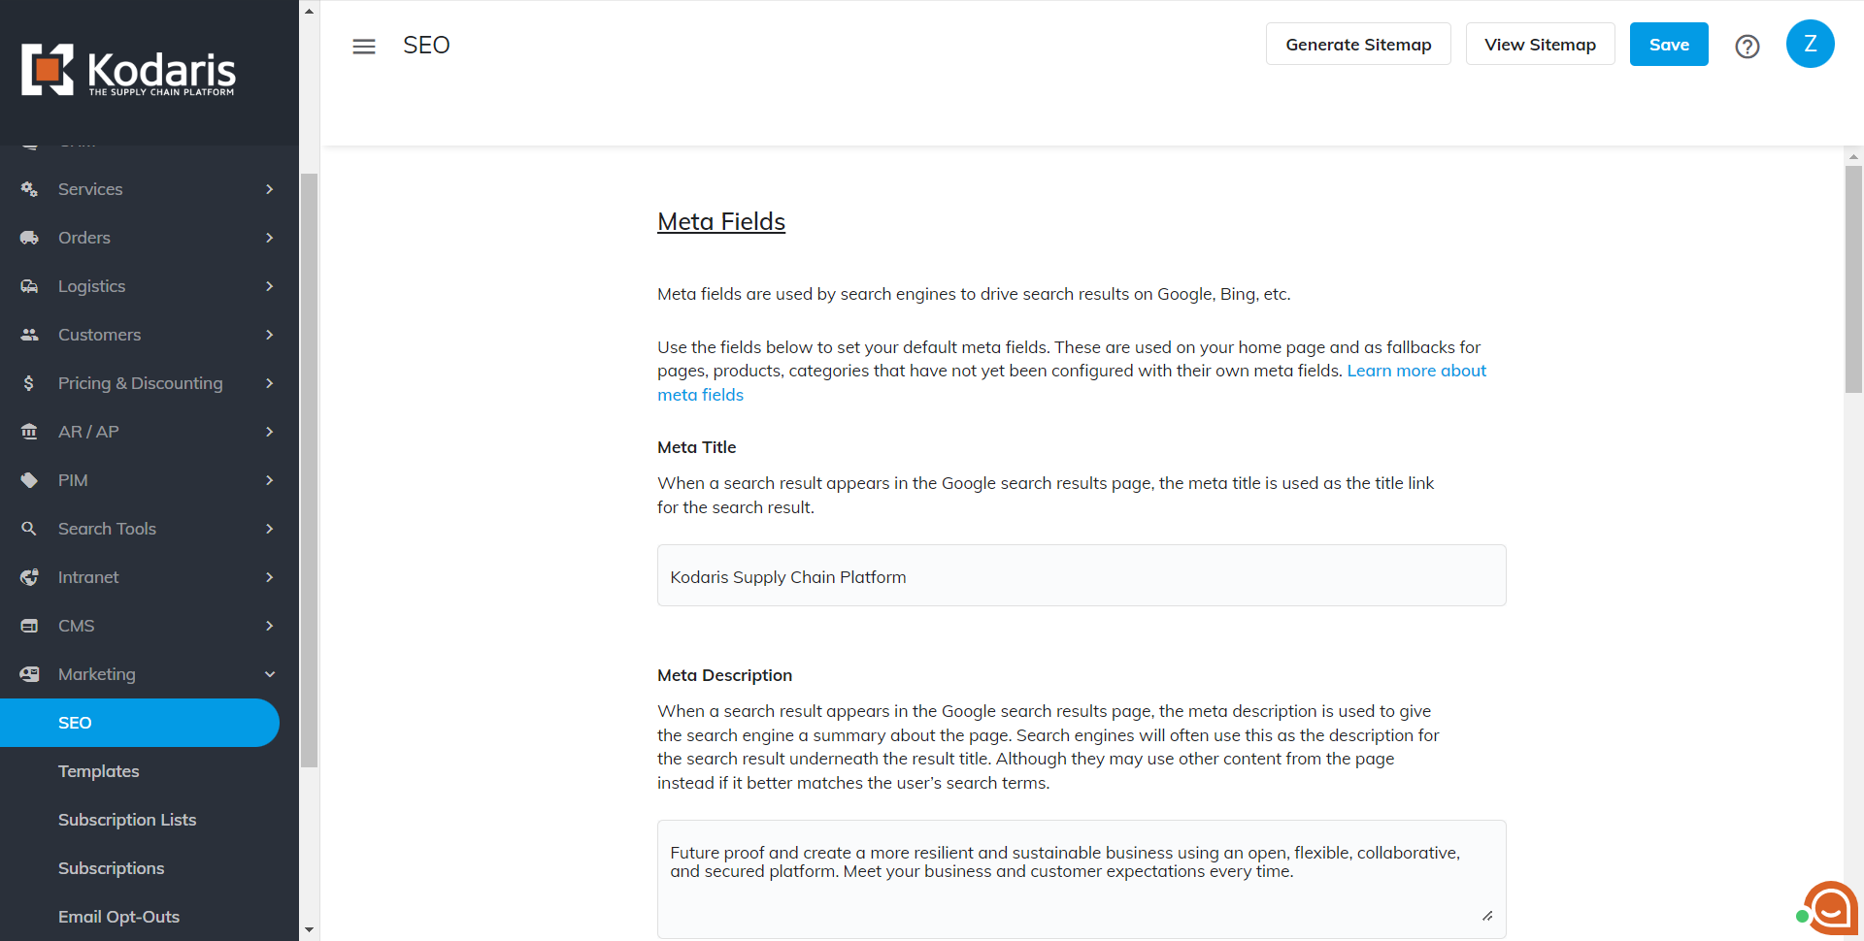Click the sidebar vertical scrollbar thumb
1864x941 pixels.
tap(309, 470)
